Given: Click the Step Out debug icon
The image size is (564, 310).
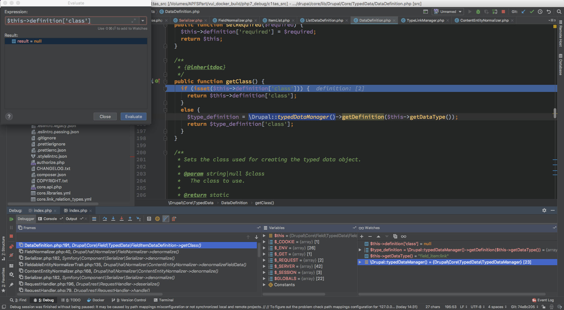Looking at the screenshot, I should coord(130,219).
